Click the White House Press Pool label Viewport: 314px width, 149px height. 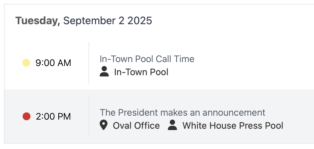233,125
